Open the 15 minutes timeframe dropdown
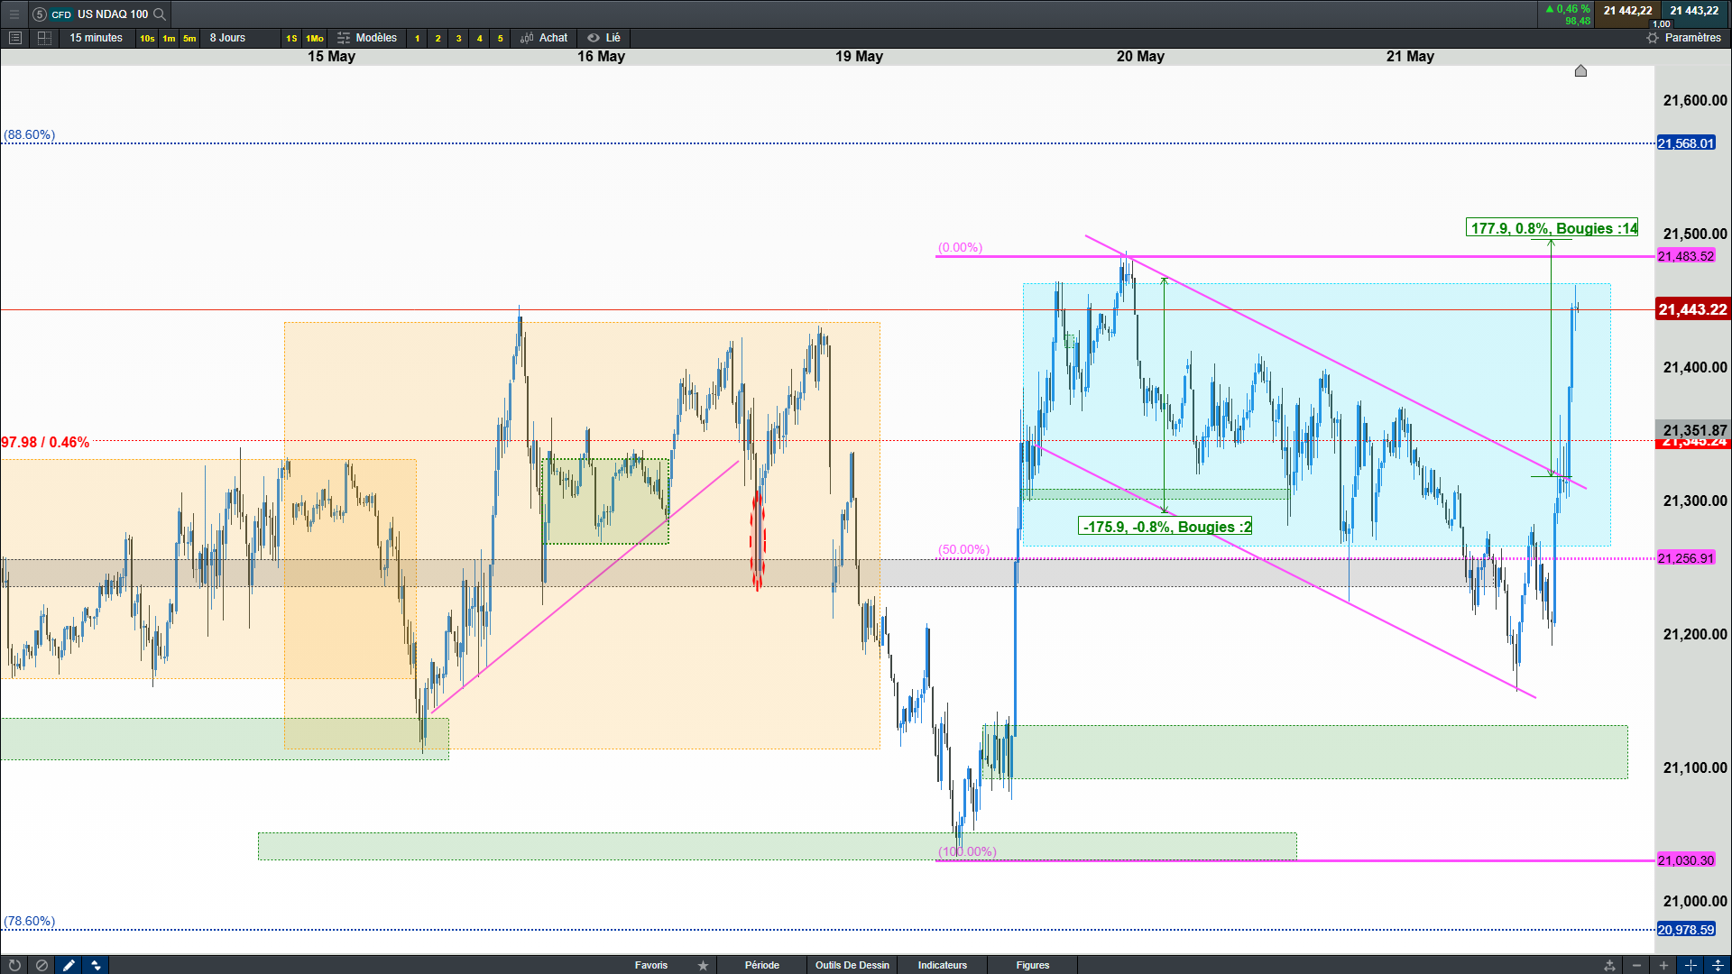The height and width of the screenshot is (974, 1732). (x=96, y=38)
